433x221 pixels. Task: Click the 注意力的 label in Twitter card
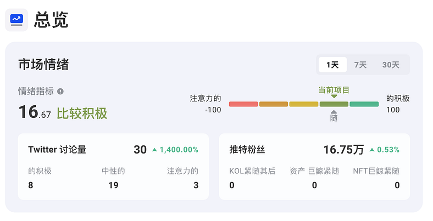[x=183, y=171]
